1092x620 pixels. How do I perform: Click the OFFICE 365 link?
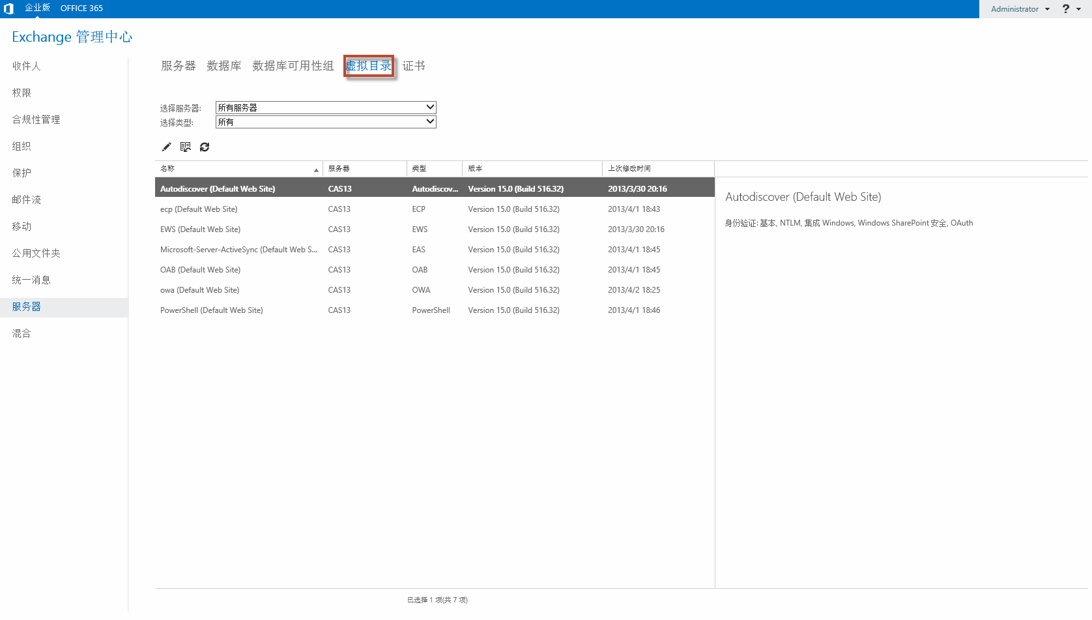click(81, 8)
